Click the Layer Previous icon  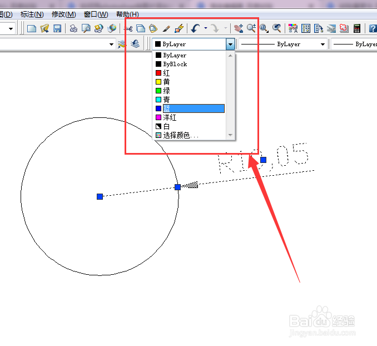point(135,44)
